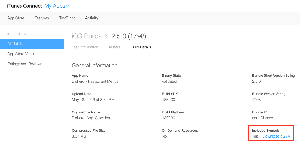Click the breadcrumb chevron arrow icon
The width and height of the screenshot is (300, 145).
pyautogui.click(x=106, y=36)
